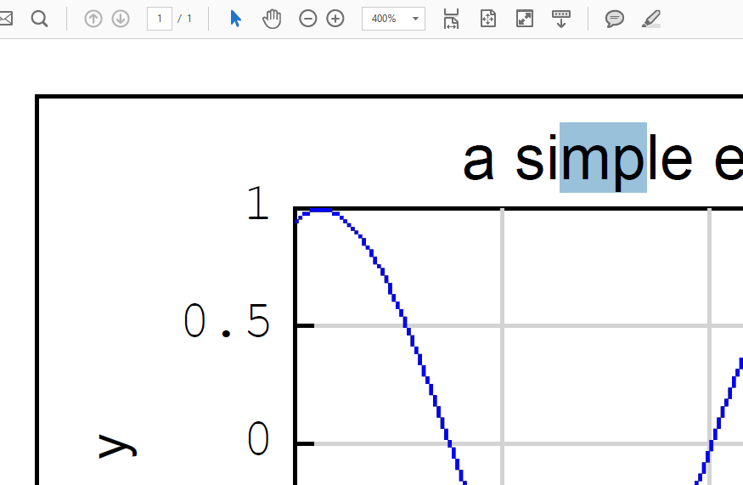Open the search magnifier tool

click(x=39, y=19)
